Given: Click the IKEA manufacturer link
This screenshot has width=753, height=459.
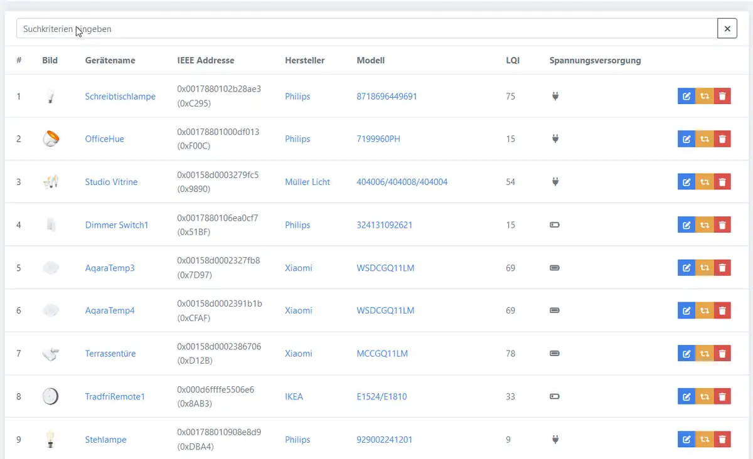Looking at the screenshot, I should click(x=294, y=396).
